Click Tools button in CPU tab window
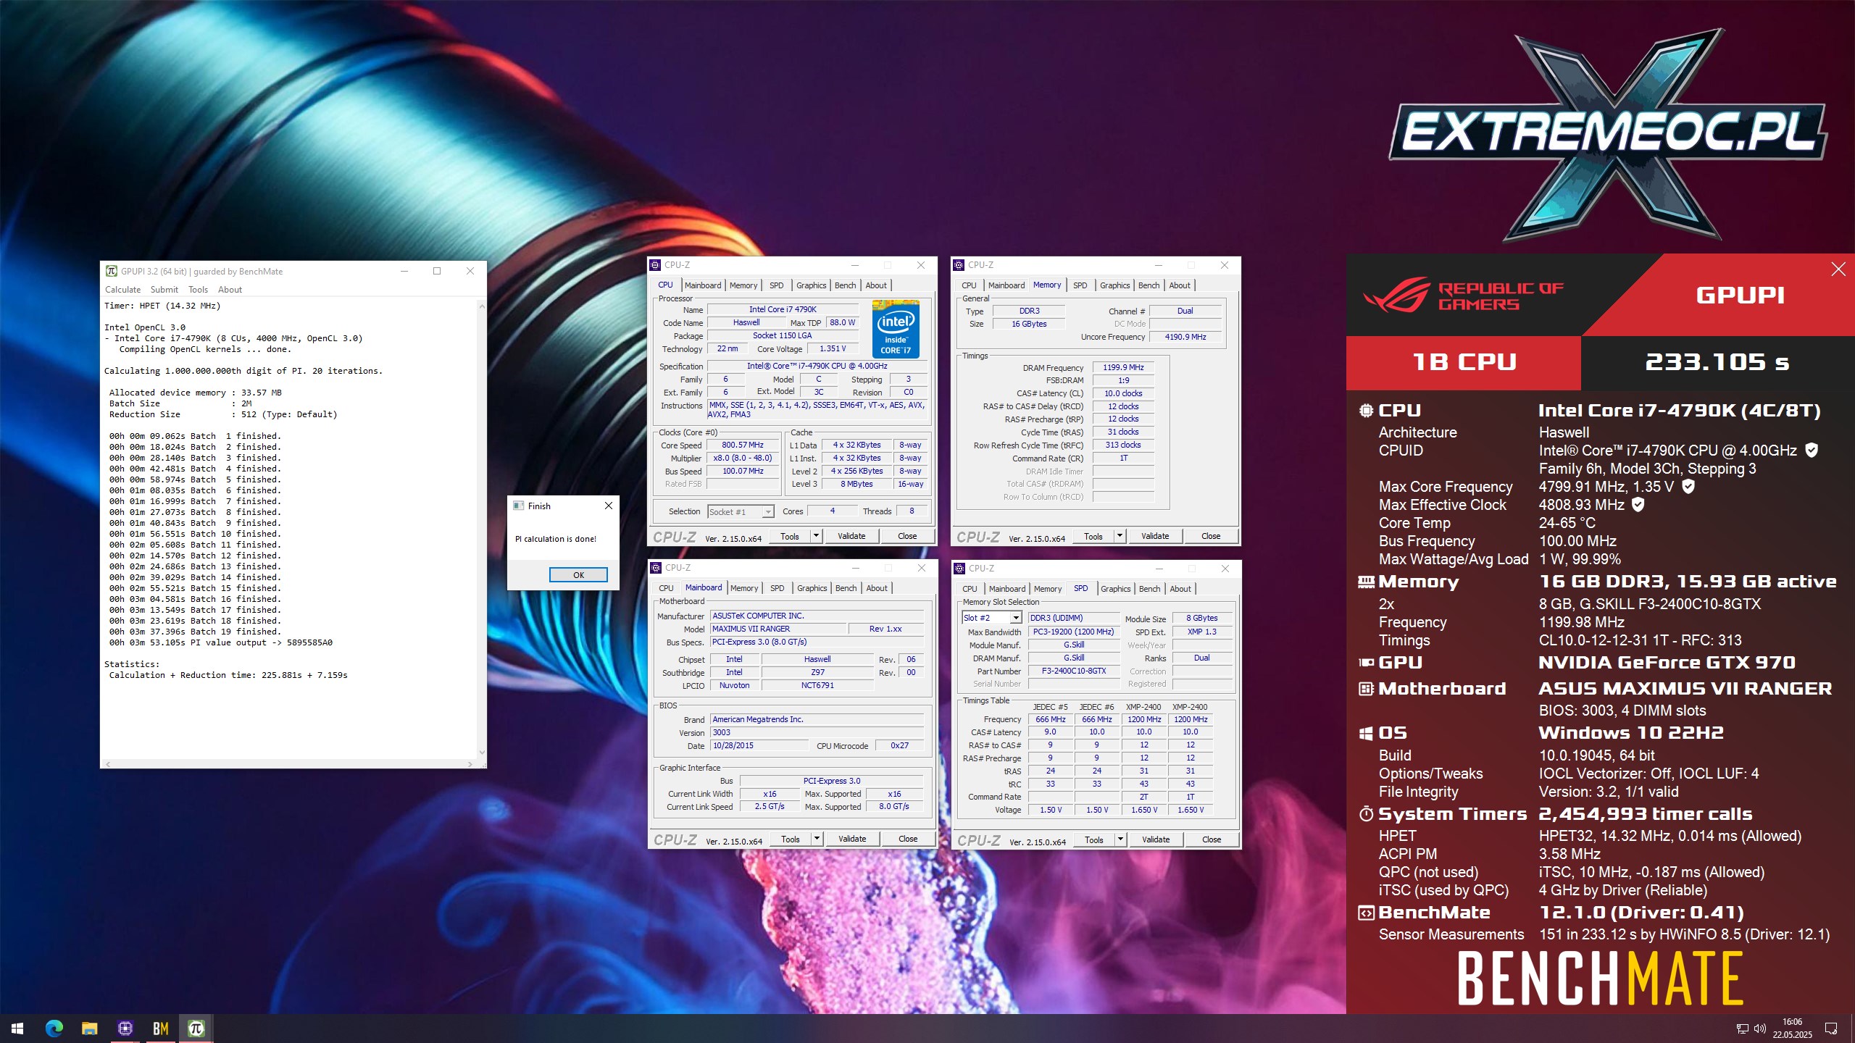 [790, 536]
